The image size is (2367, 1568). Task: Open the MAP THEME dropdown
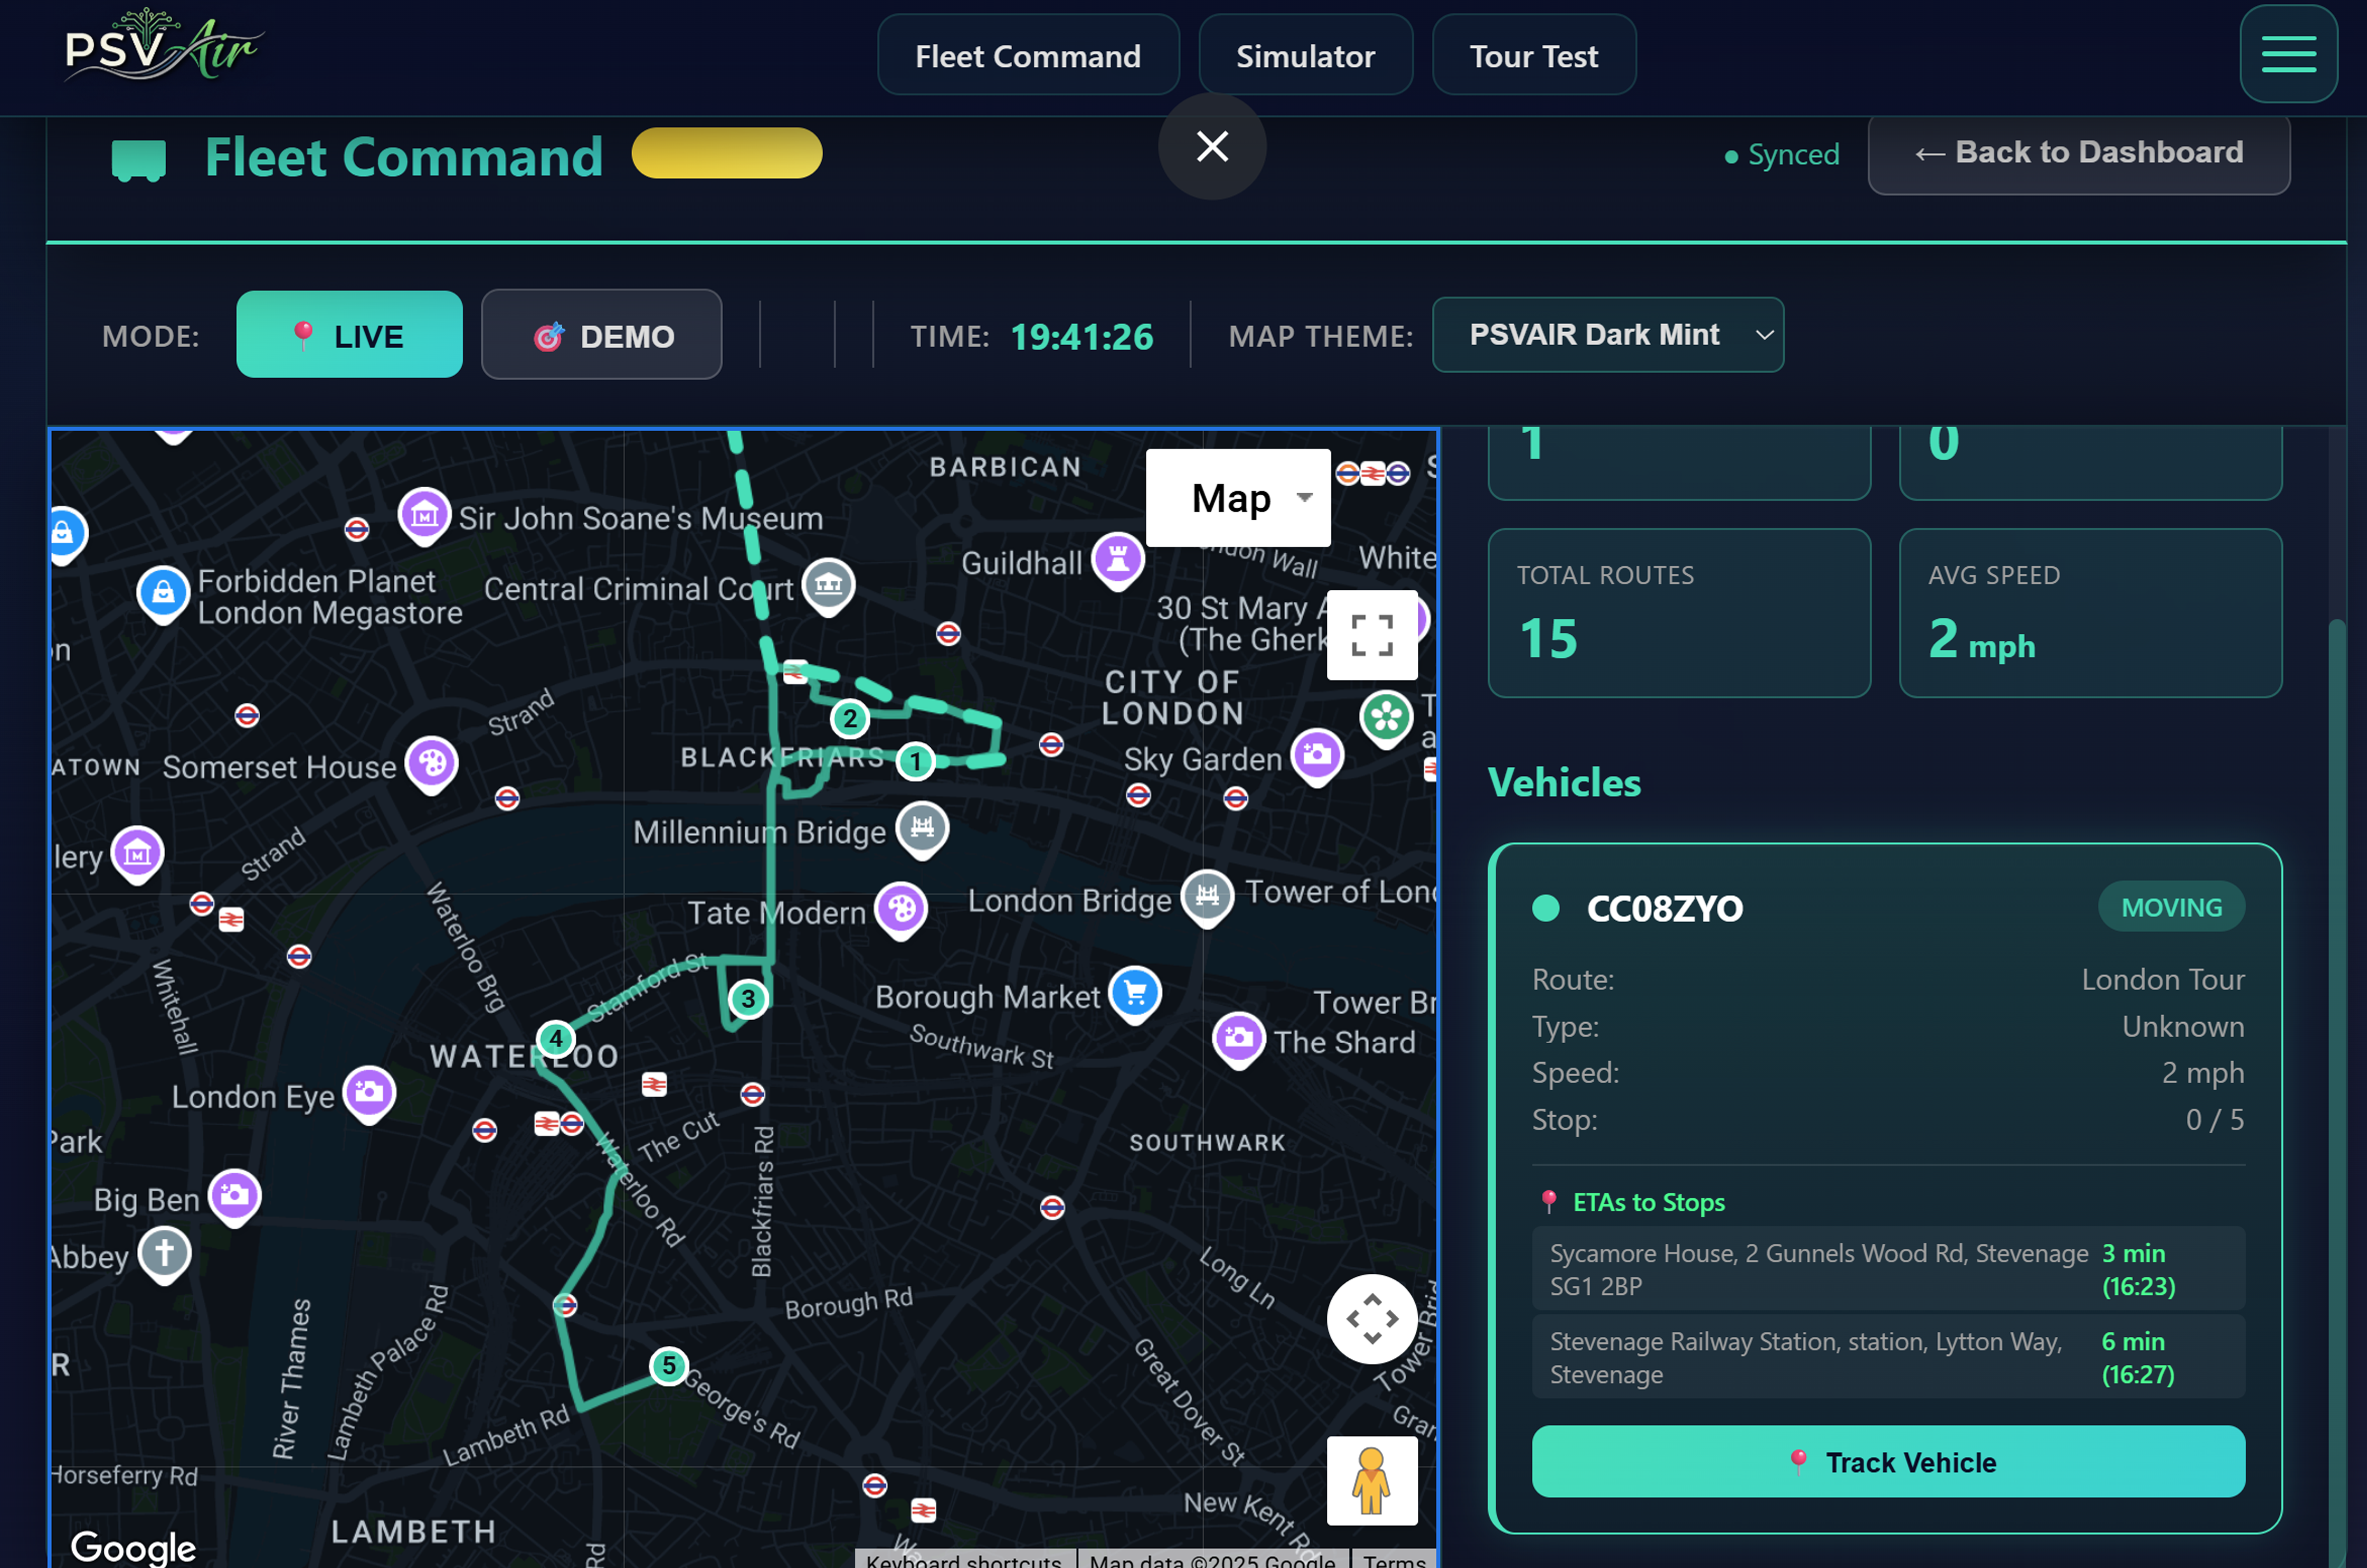pos(1607,334)
